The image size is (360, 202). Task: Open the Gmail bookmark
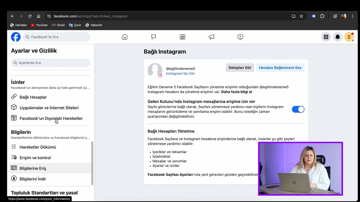(x=58, y=25)
